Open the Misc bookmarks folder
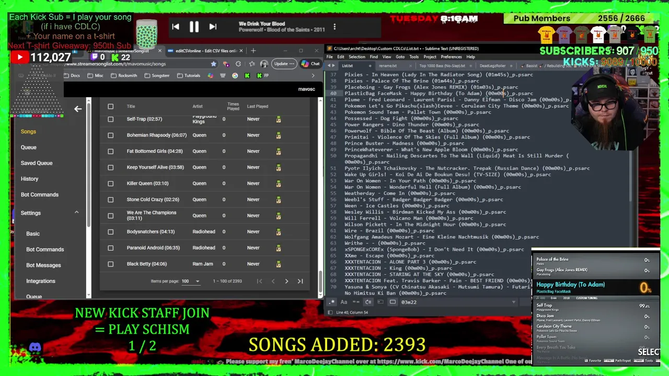 tap(95, 75)
